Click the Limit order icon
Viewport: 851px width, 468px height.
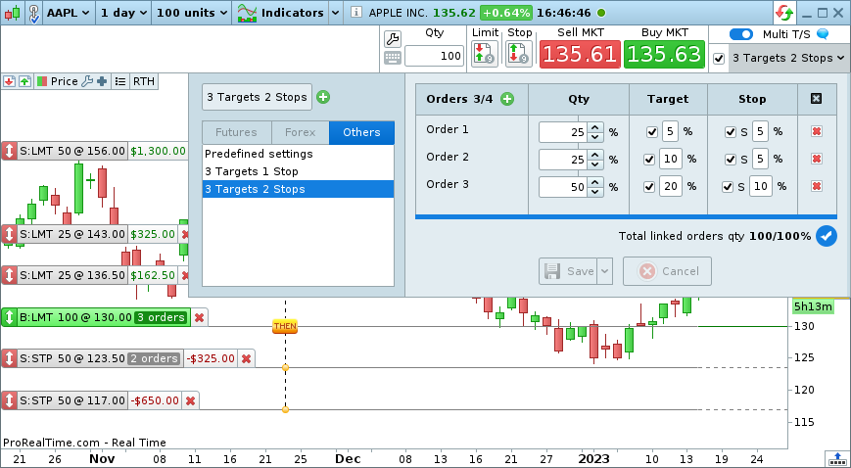click(485, 54)
